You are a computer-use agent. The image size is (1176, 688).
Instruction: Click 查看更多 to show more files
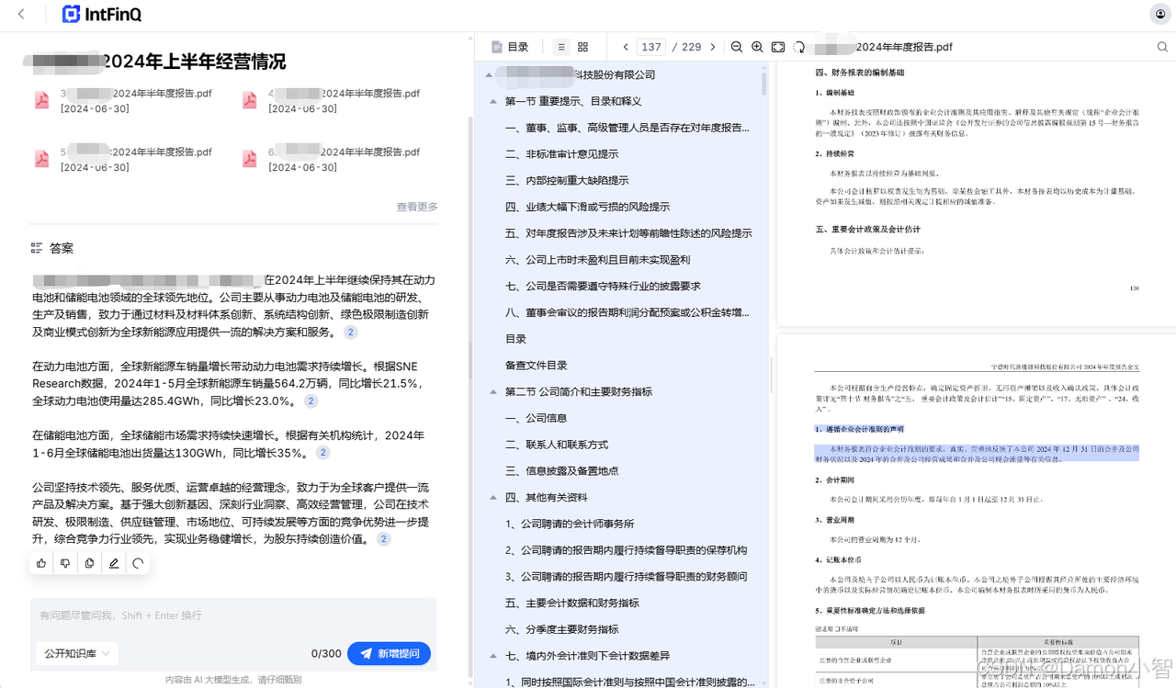[417, 207]
